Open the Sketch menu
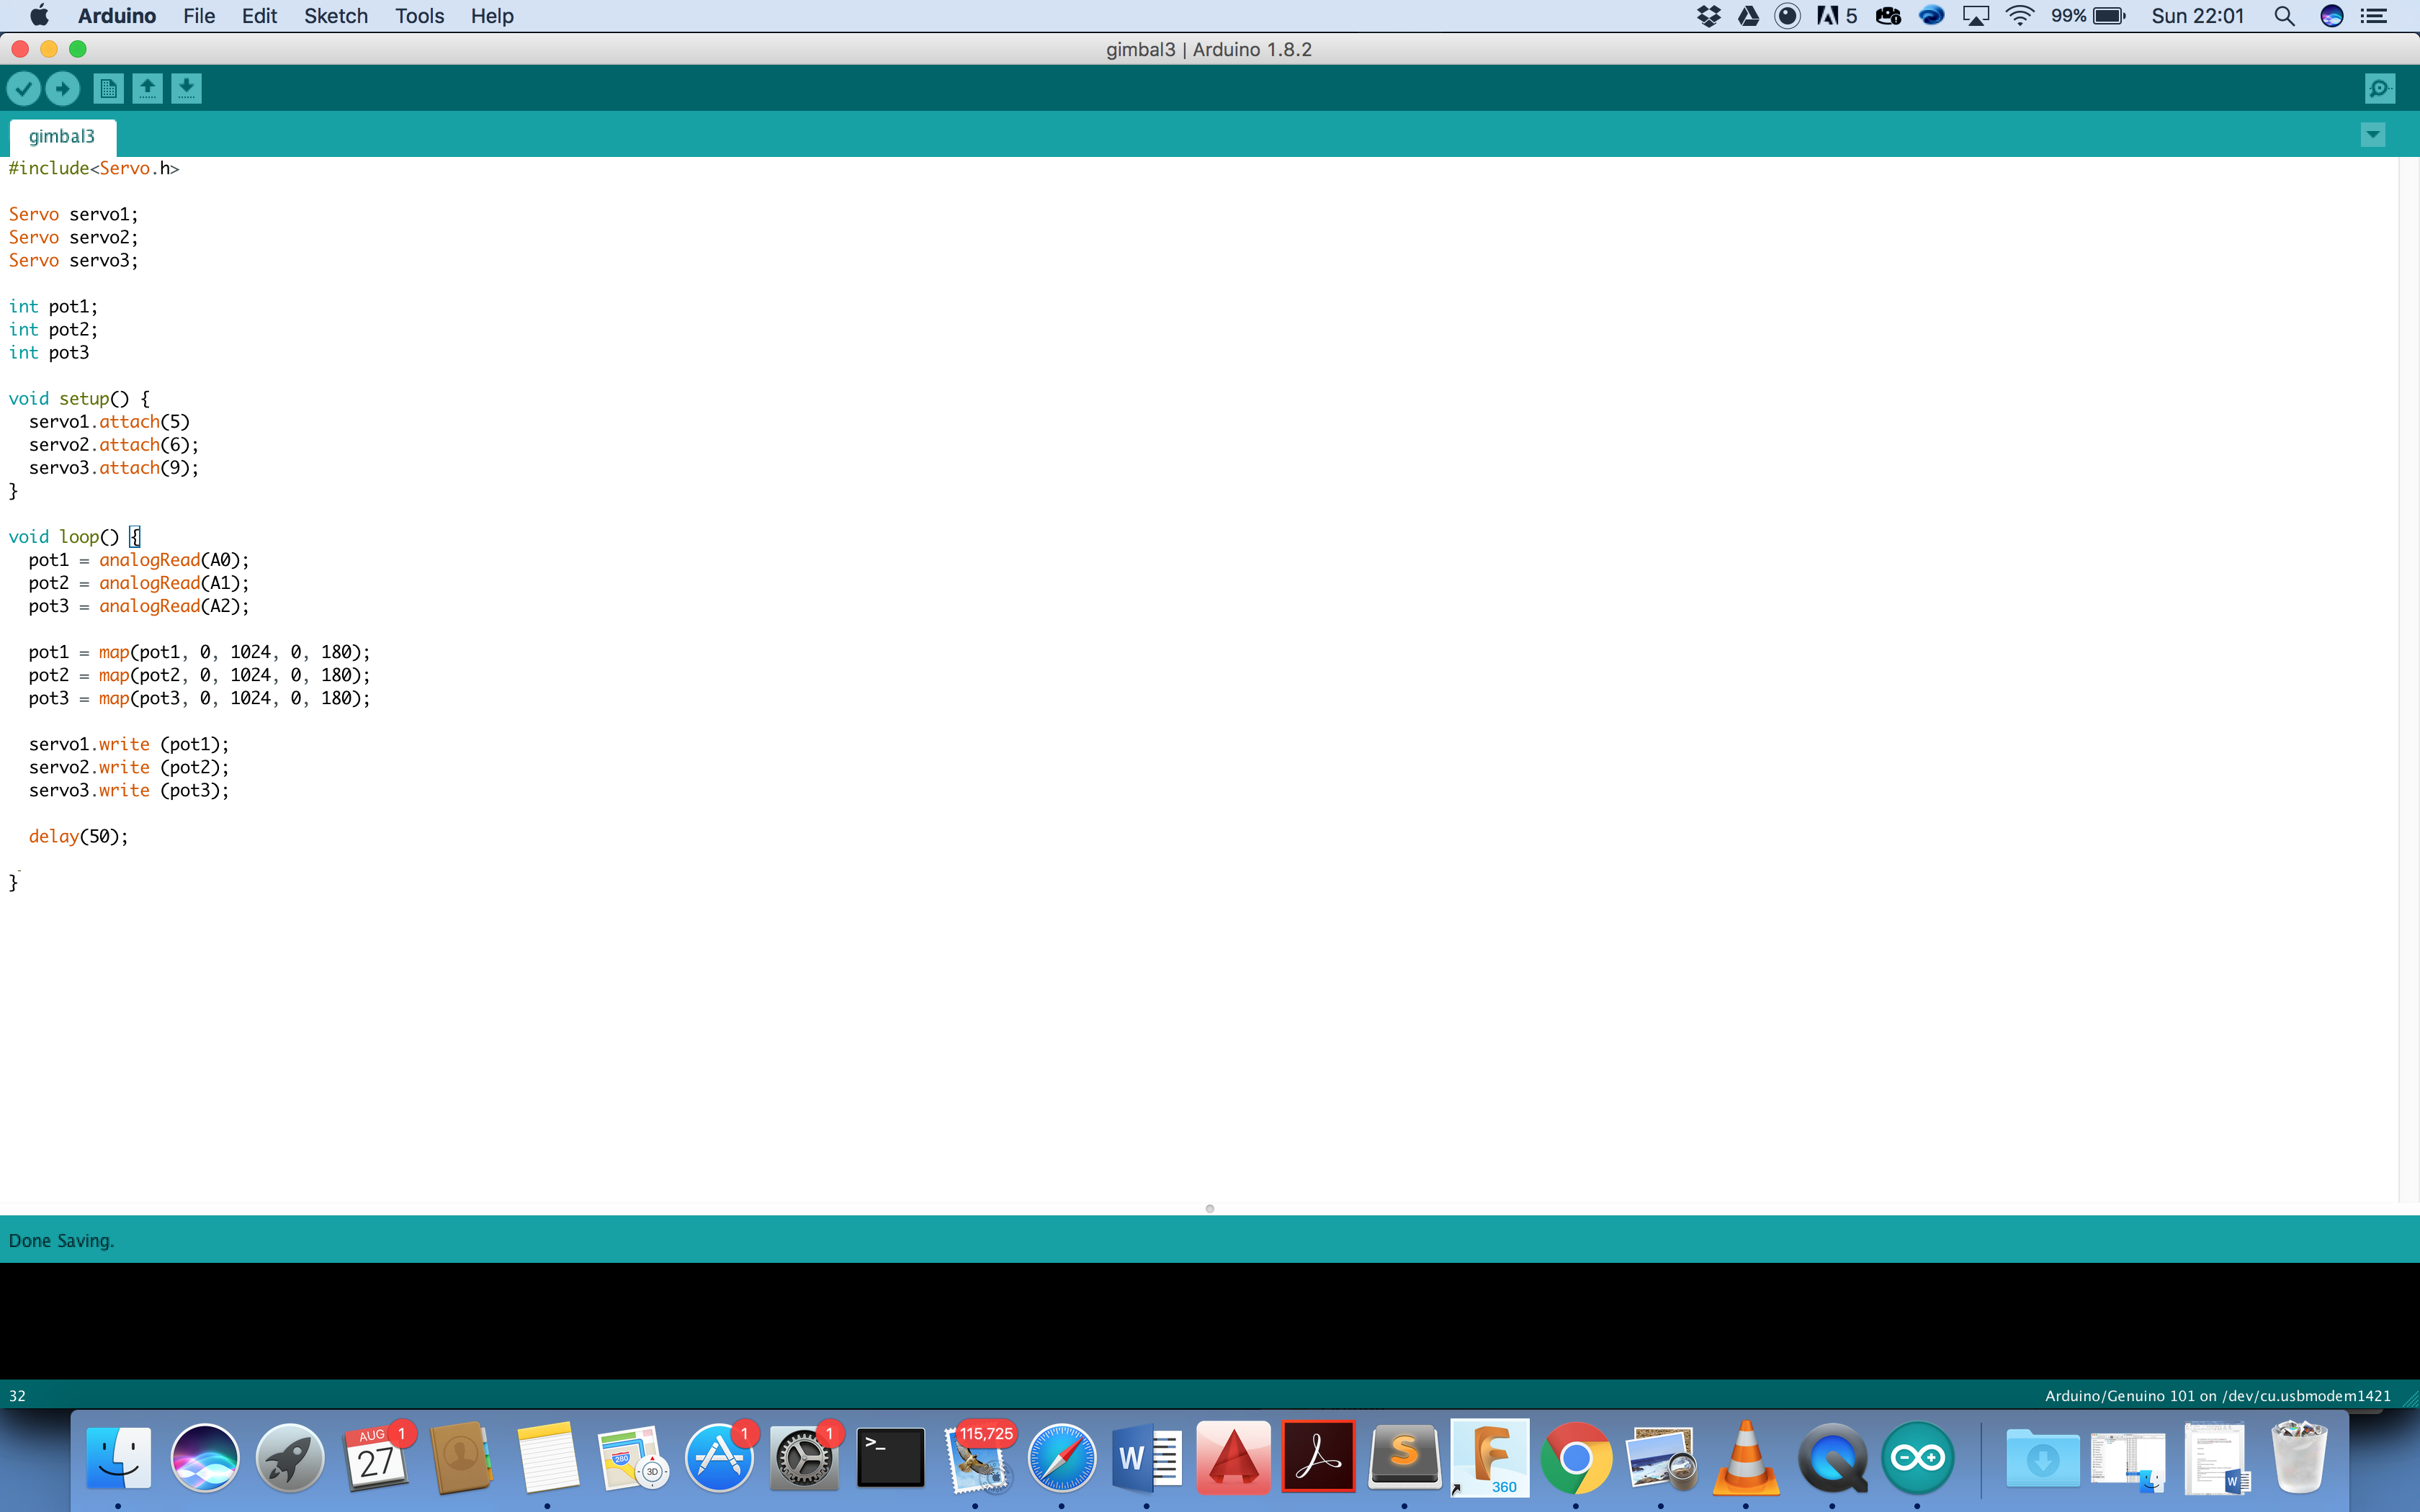 336,16
